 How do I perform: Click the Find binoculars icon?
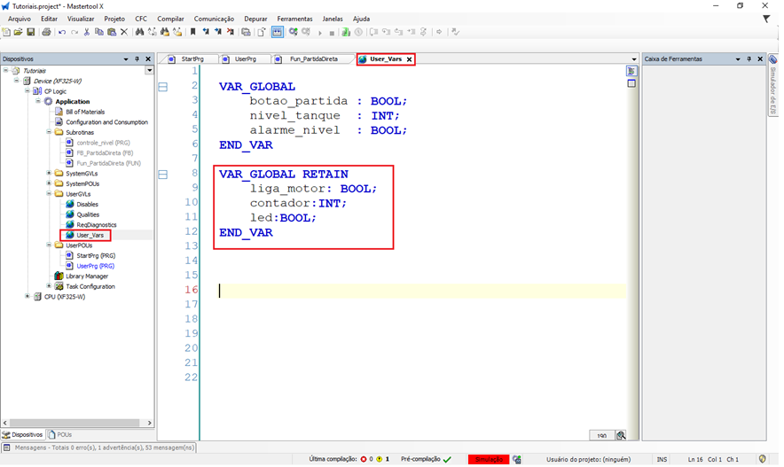(x=139, y=32)
